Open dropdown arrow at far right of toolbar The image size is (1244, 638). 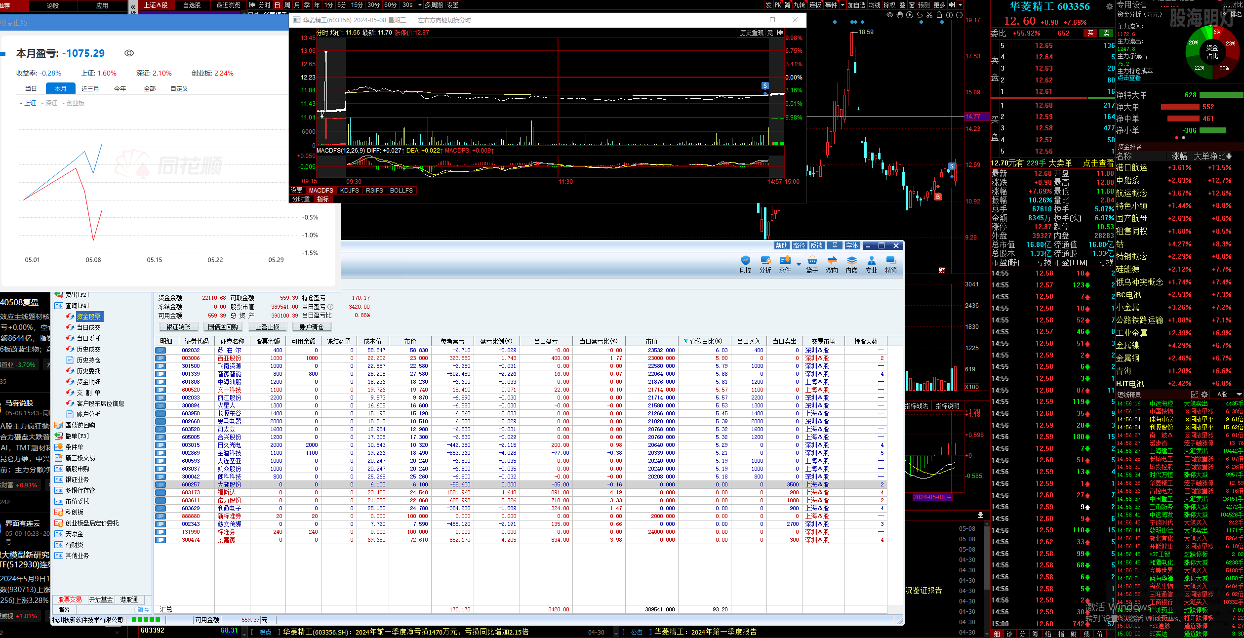(961, 5)
